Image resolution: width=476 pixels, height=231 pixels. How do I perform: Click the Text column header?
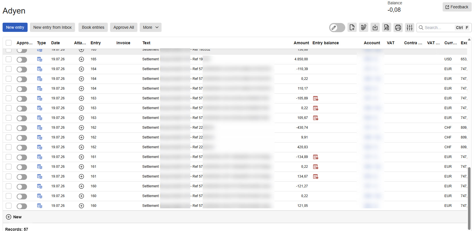(x=146, y=43)
